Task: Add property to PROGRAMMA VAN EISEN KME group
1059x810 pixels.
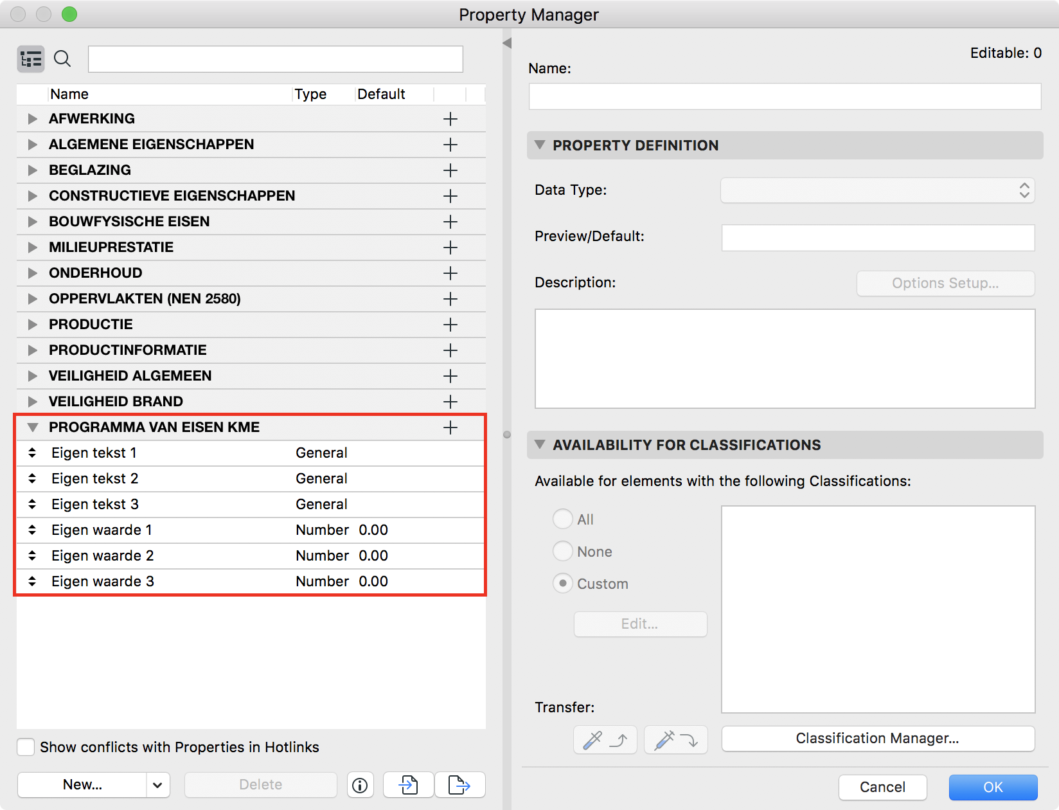Action: (x=450, y=428)
